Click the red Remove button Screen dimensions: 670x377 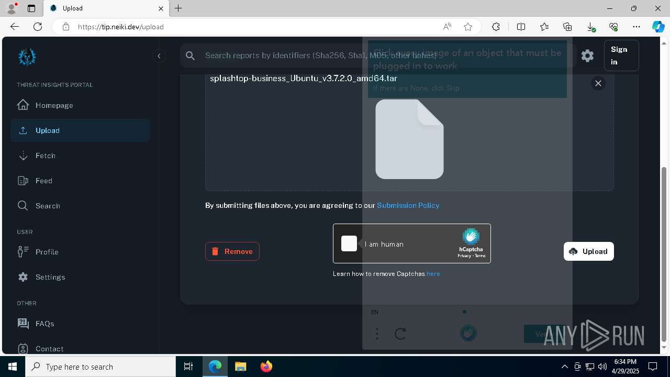click(x=232, y=251)
